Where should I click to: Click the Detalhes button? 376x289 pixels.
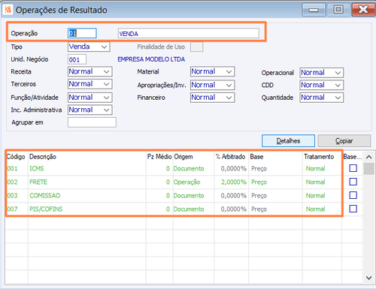coord(288,141)
